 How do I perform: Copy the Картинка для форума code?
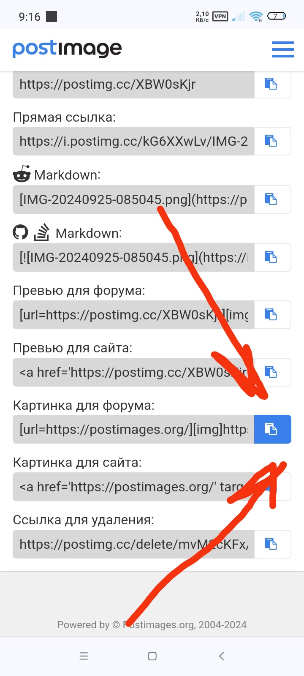point(273,429)
